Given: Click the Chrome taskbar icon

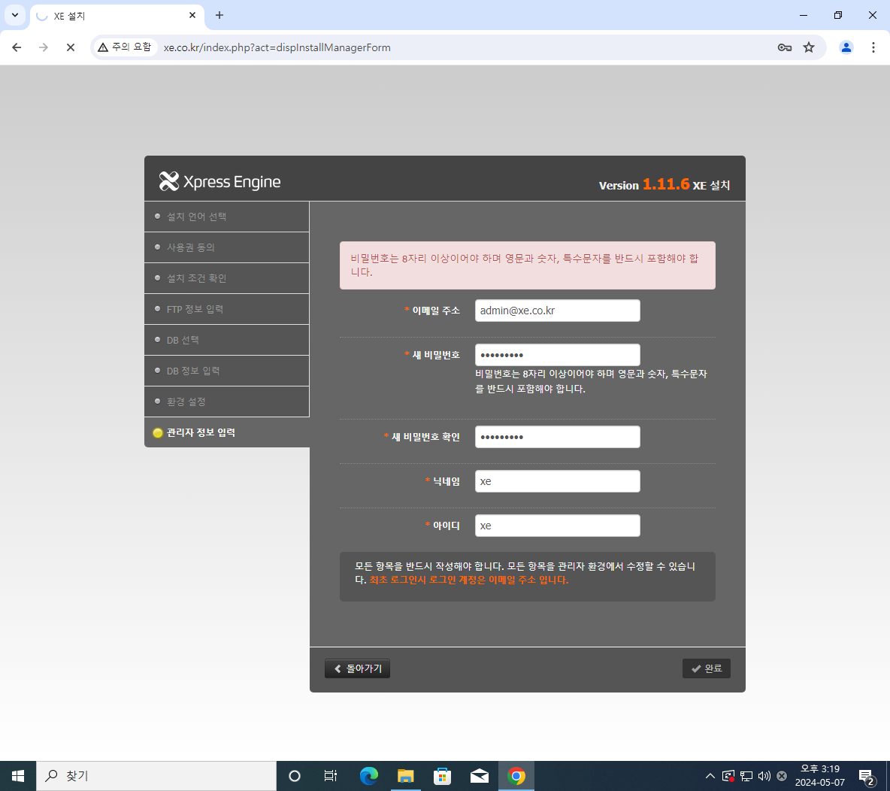Looking at the screenshot, I should coord(516,776).
